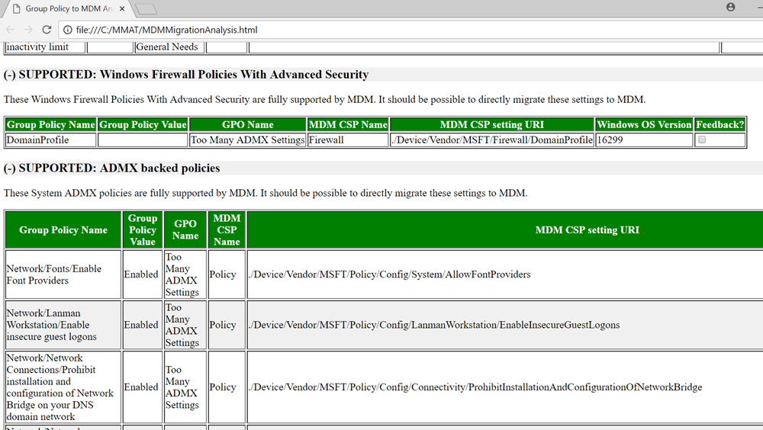
Task: Click the EnableInsecureGuestLogons URI cell
Action: pos(505,325)
